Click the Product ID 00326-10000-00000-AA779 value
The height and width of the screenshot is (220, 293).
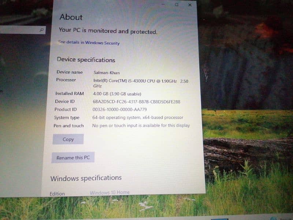pyautogui.click(x=119, y=110)
